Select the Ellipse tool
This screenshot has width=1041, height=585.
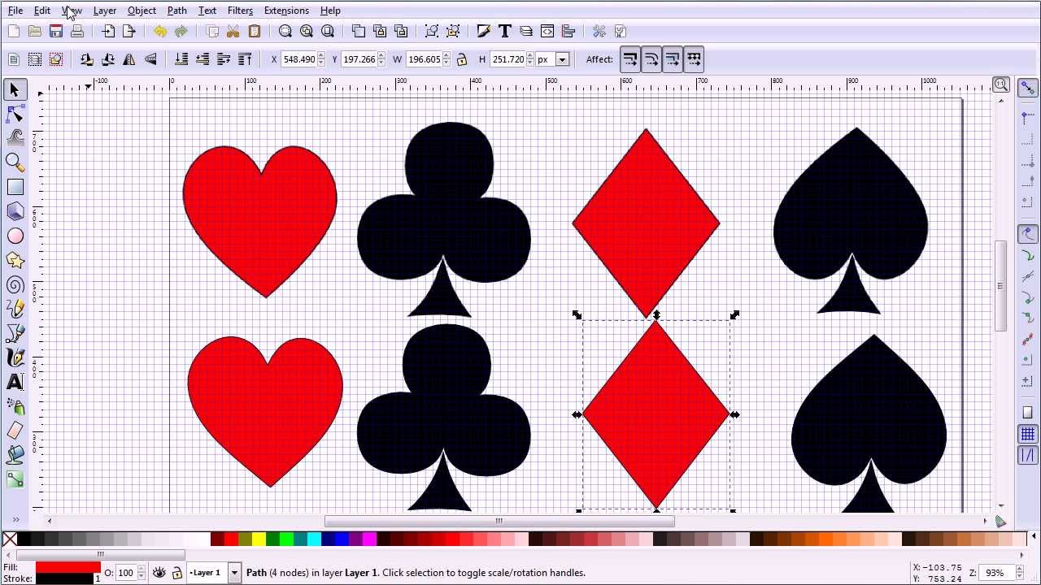pyautogui.click(x=15, y=236)
